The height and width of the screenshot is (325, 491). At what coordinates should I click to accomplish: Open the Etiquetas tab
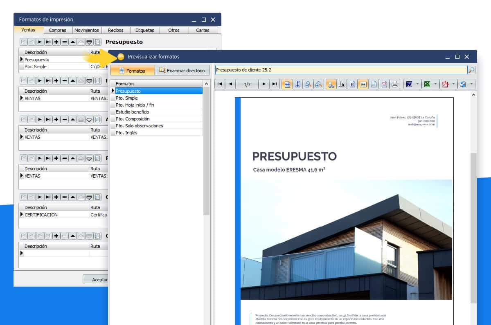click(144, 30)
